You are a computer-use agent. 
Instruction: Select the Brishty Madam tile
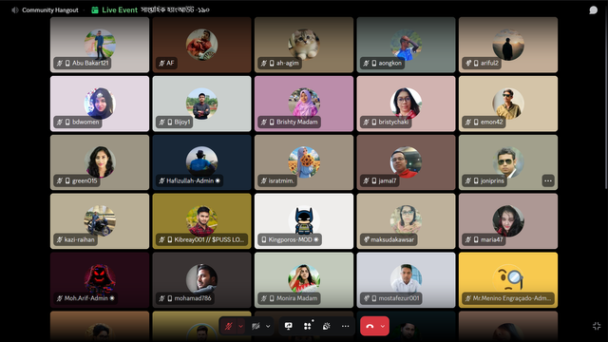[x=304, y=104]
